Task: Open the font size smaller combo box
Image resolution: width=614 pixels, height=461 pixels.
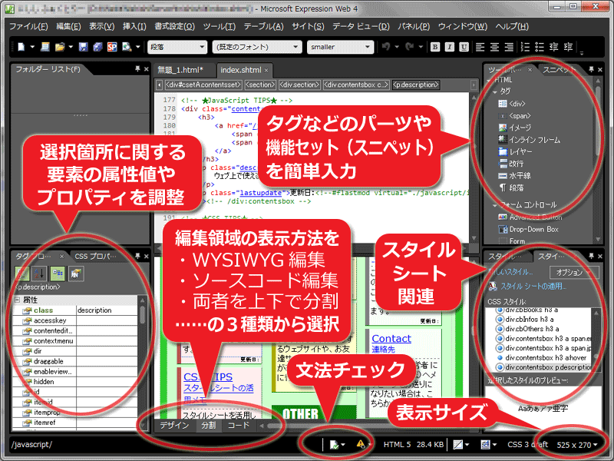Action: [340, 47]
